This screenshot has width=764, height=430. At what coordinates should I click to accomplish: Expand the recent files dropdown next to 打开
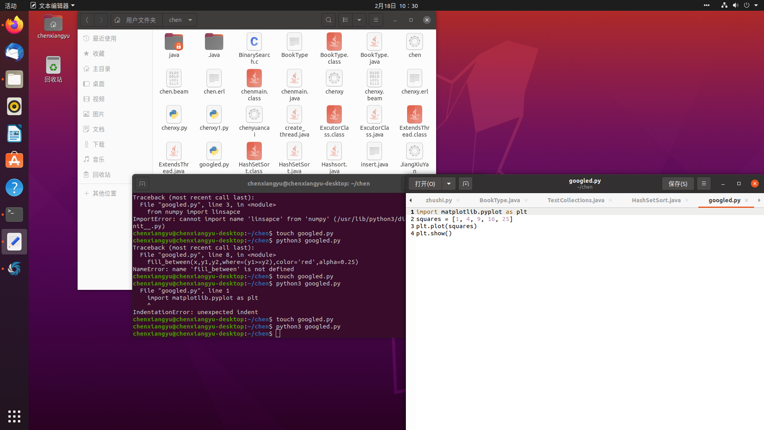coord(449,184)
